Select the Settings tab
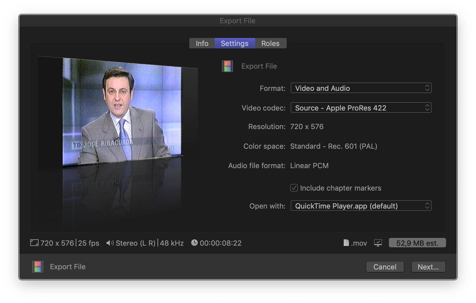The width and height of the screenshot is (476, 303). (x=235, y=43)
